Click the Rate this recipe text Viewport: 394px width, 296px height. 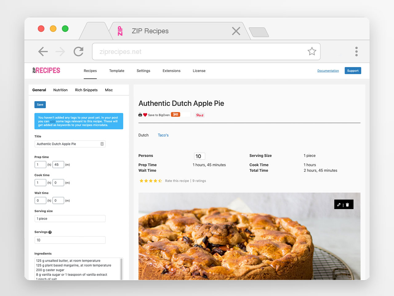click(177, 181)
